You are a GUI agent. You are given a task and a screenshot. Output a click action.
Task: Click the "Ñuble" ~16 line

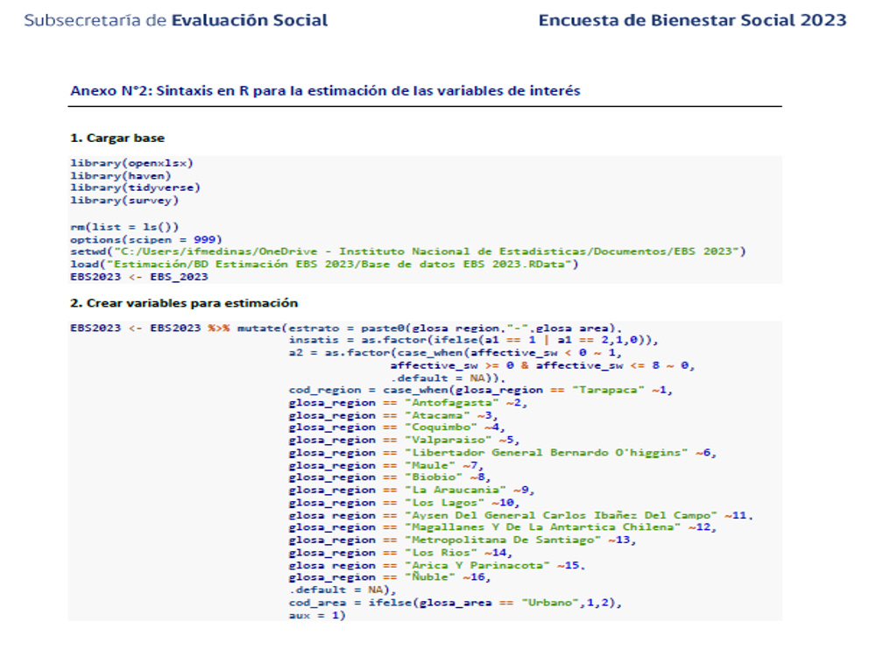(390, 577)
